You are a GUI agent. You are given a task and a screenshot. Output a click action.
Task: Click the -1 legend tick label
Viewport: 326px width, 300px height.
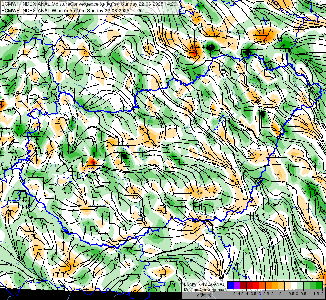click(x=284, y=294)
